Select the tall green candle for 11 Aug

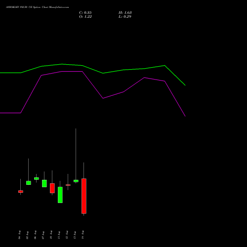tap(60, 195)
